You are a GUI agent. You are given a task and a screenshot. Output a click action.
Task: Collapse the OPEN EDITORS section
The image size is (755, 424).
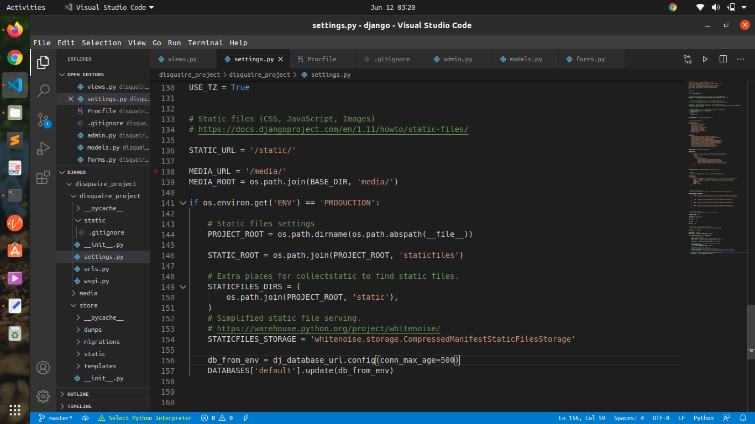(x=88, y=74)
